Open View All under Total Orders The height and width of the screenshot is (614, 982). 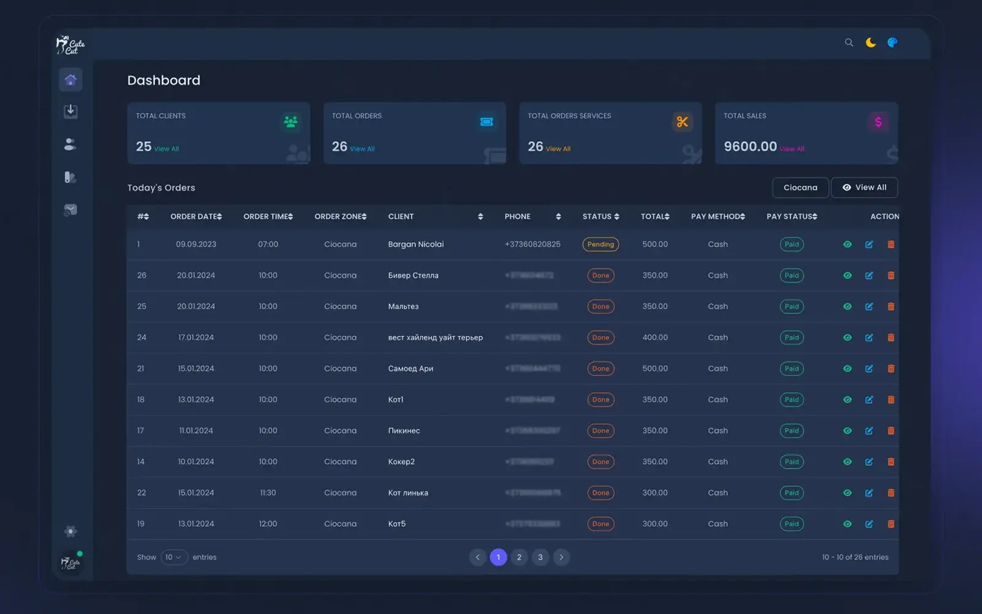coord(362,149)
